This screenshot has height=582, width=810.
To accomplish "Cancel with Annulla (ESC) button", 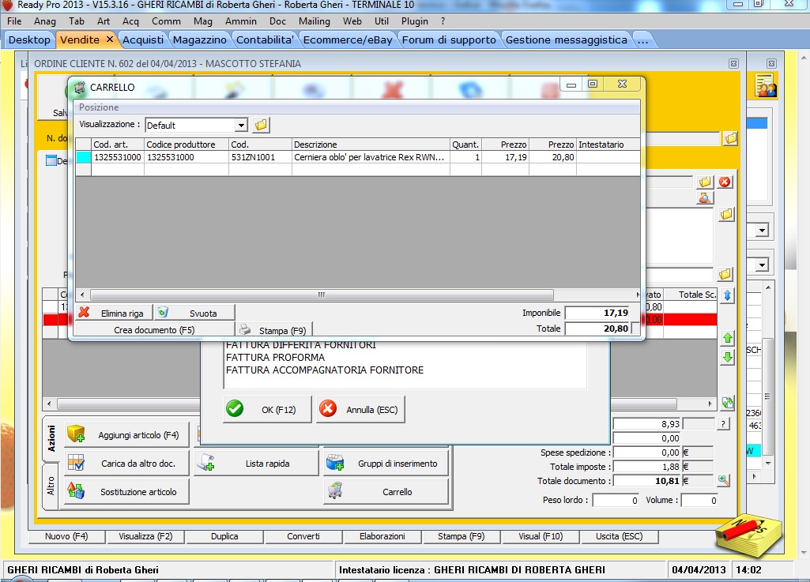I will click(x=360, y=409).
